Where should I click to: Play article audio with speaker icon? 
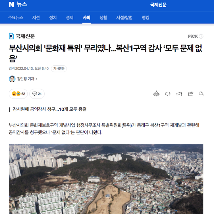click(x=168, y=94)
